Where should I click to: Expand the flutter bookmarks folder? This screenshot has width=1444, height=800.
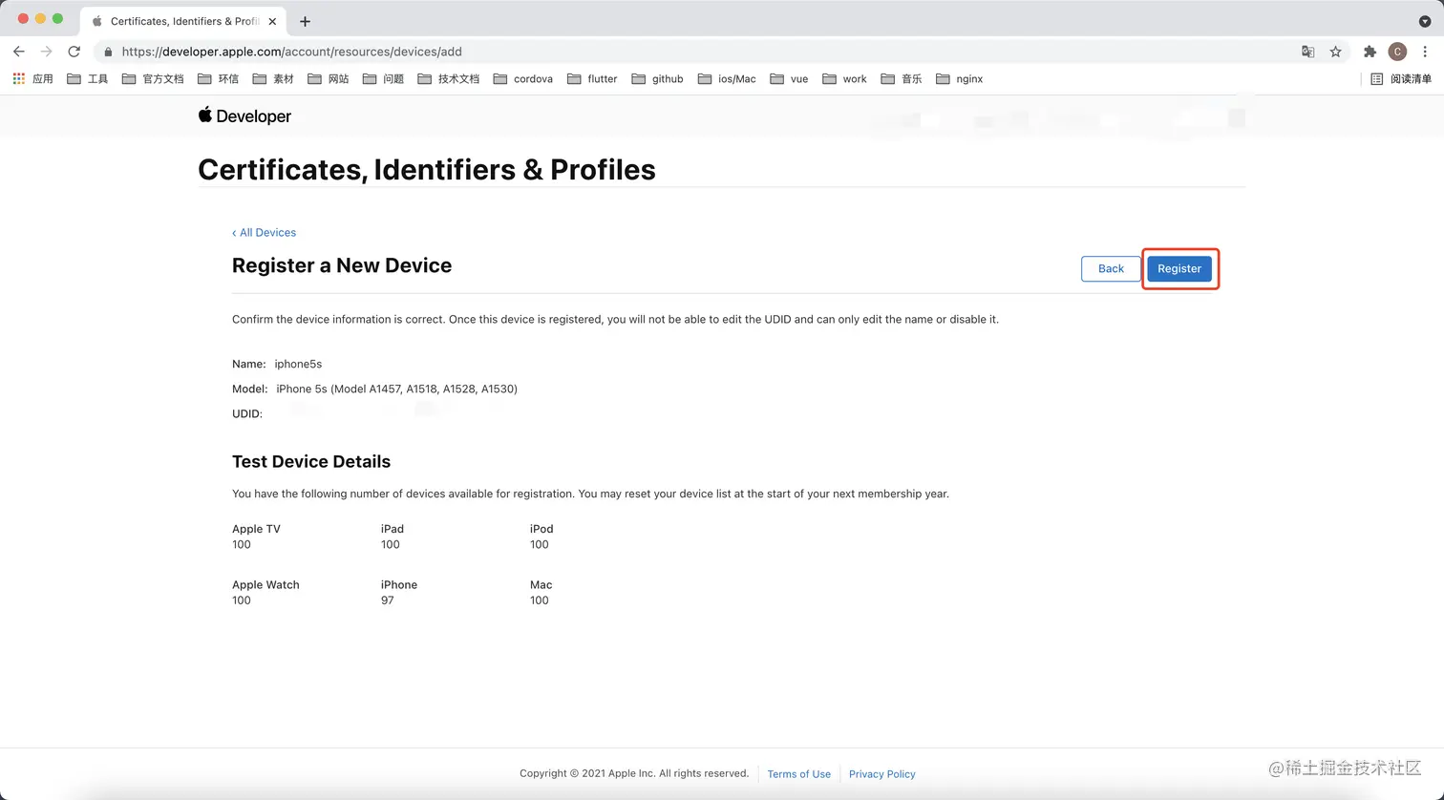pos(592,79)
